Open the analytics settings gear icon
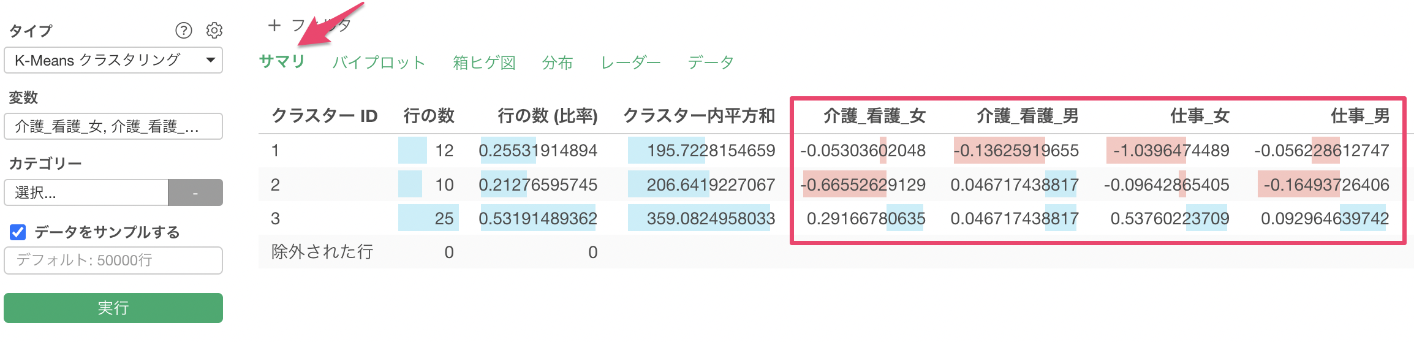Image resolution: width=1414 pixels, height=342 pixels. [214, 30]
